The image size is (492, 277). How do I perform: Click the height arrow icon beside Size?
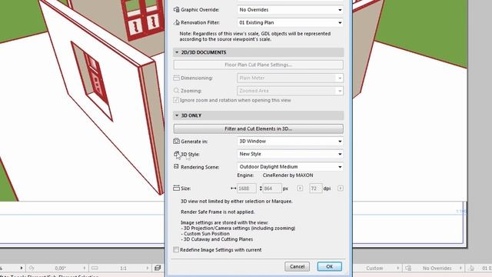point(261,189)
